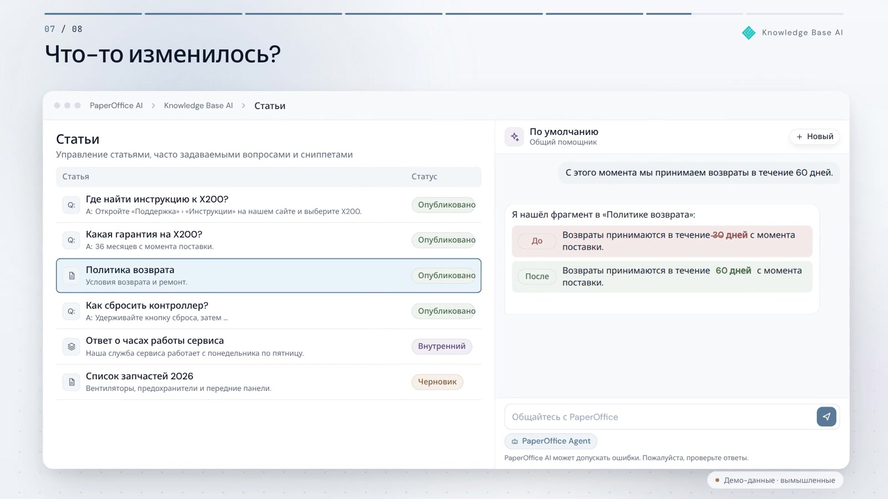Click the sparkle assistant icon beside По умолчанию
Viewport: 888px width, 499px height.
(514, 136)
